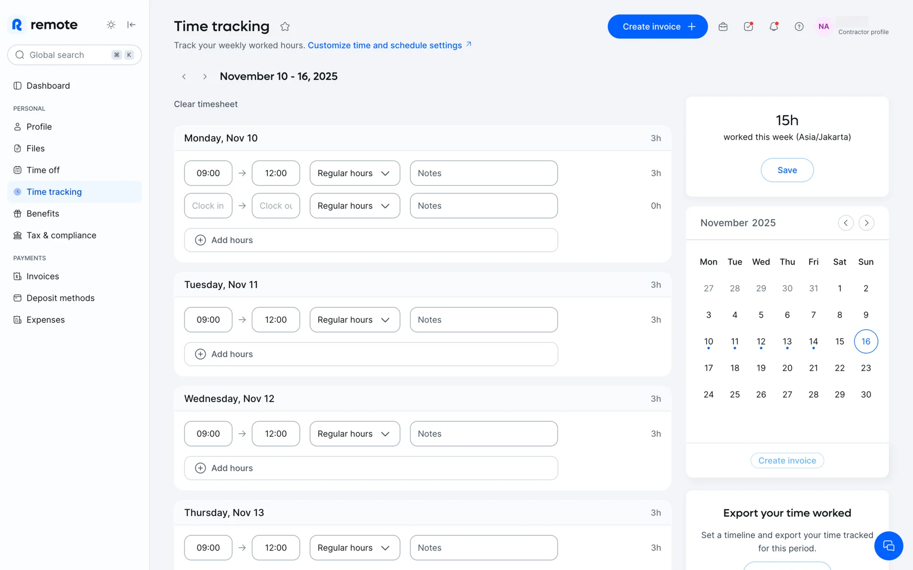Advance calendar to next month

click(x=866, y=223)
